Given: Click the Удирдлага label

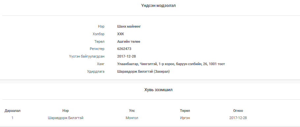Looking at the screenshot, I should 96,71.
